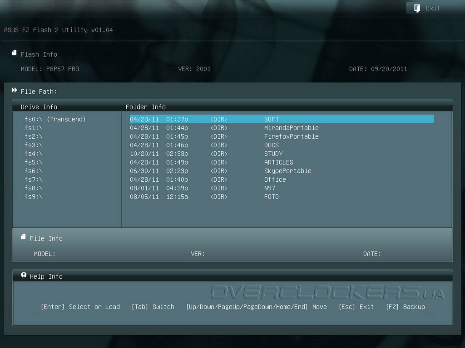Viewport: 465px width, 348px height.
Task: Select drive fs0:\ (Transcend)
Action: pyautogui.click(x=55, y=119)
